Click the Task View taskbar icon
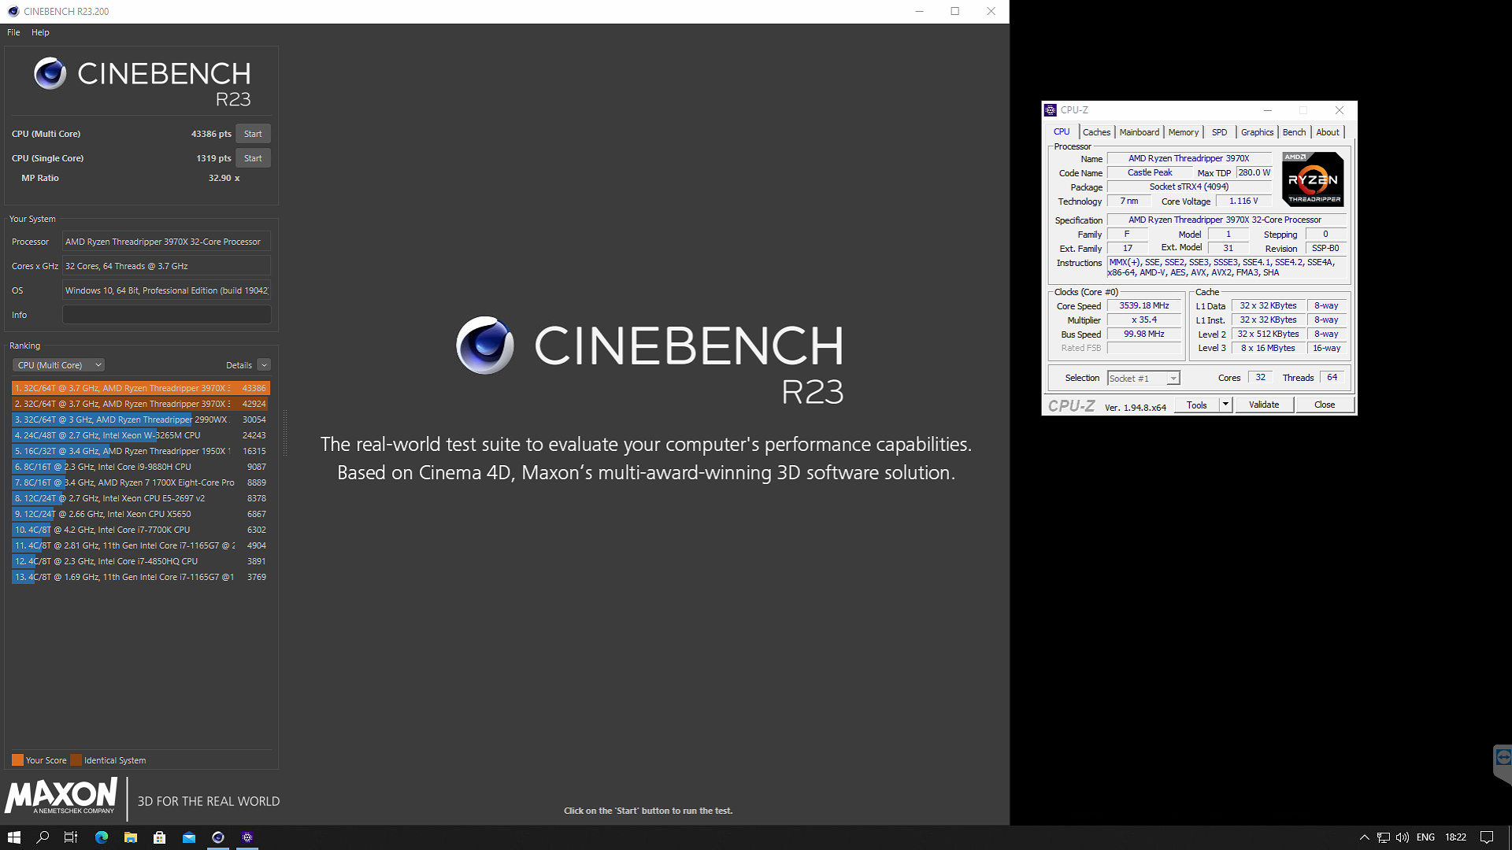This screenshot has width=1512, height=850. (71, 837)
